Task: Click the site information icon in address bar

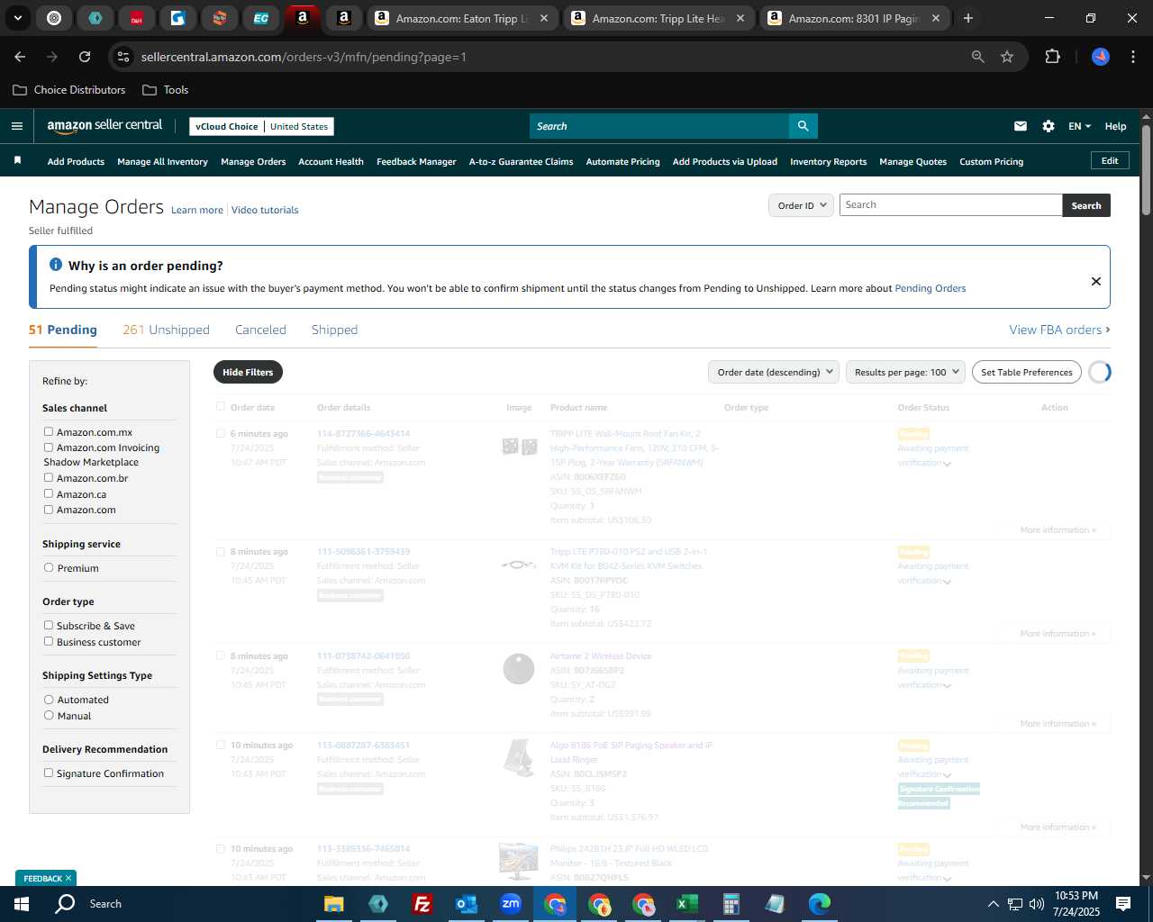Action: (123, 57)
